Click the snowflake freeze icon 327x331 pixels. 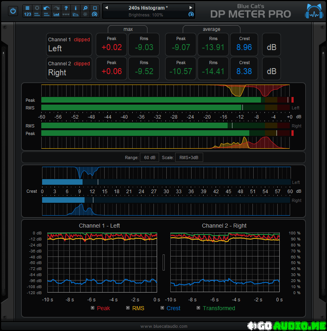[85, 14]
